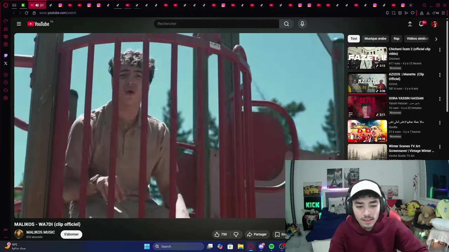Open the MALIKOS MUSIC channel avatar

(x=19, y=234)
